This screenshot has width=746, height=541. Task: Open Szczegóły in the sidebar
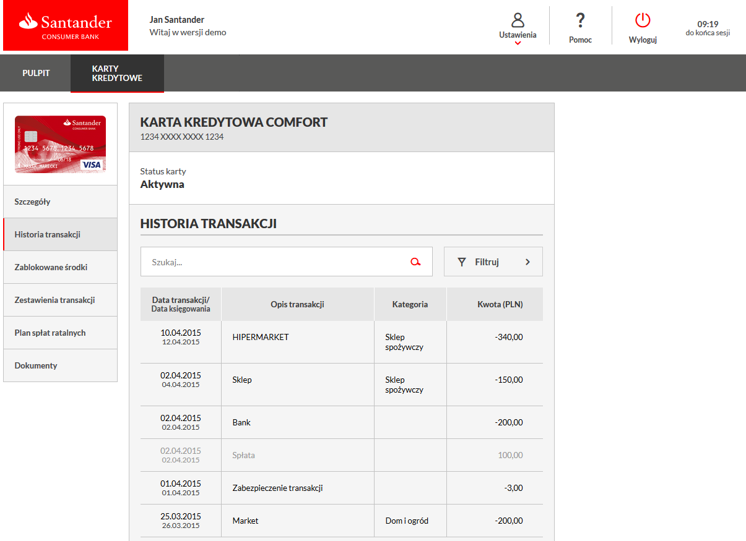tap(60, 202)
